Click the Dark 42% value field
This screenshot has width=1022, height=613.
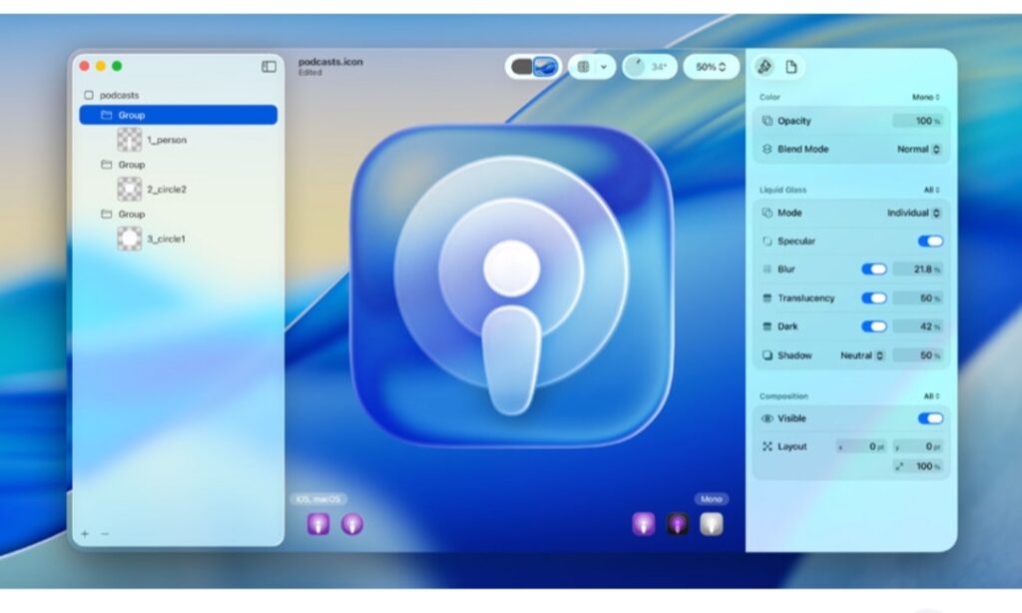[917, 326]
